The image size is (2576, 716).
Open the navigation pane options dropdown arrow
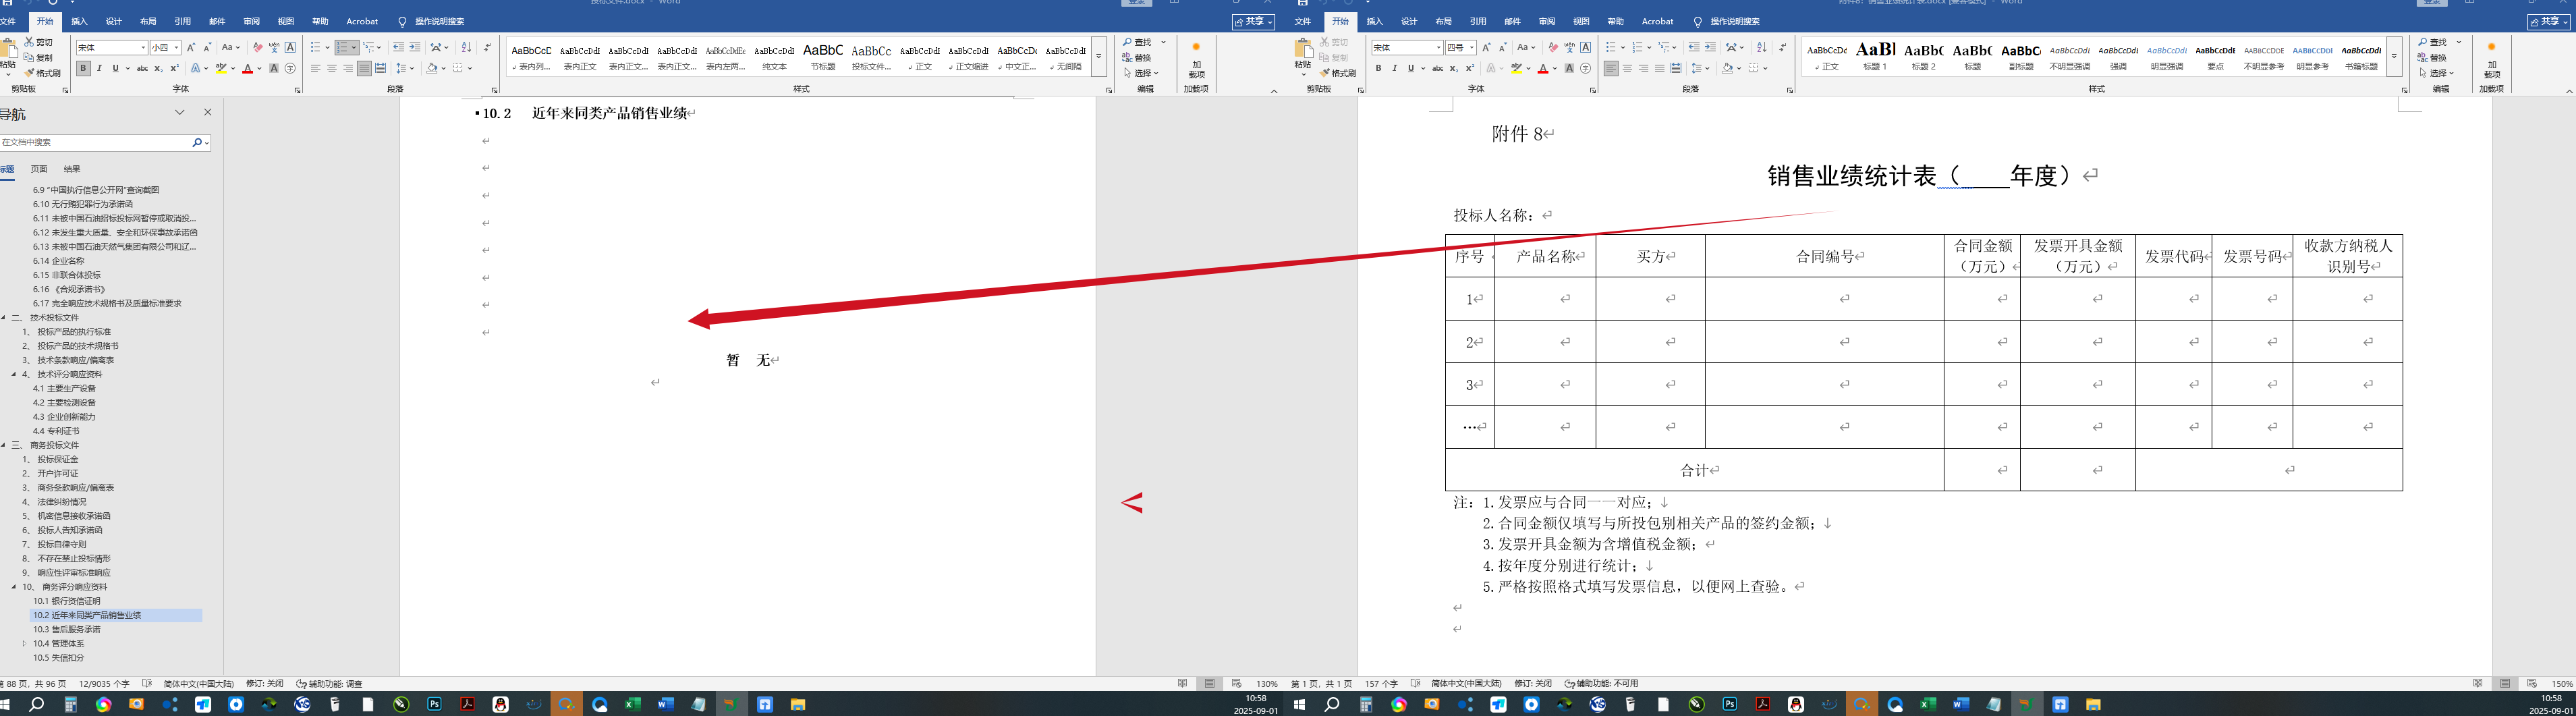click(180, 112)
